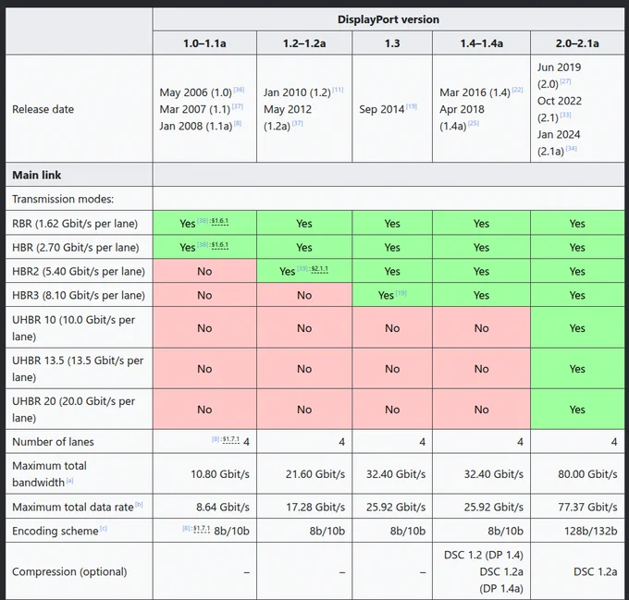The image size is (629, 600).
Task: Click the Main link section heading
Action: point(36,175)
